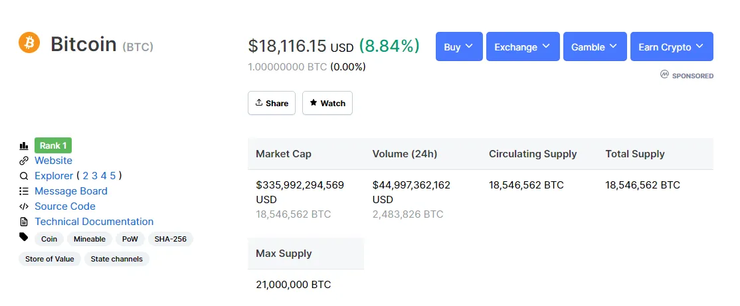740x306 pixels.
Task: Click the $44,997,362,162 volume value
Action: pos(411,185)
